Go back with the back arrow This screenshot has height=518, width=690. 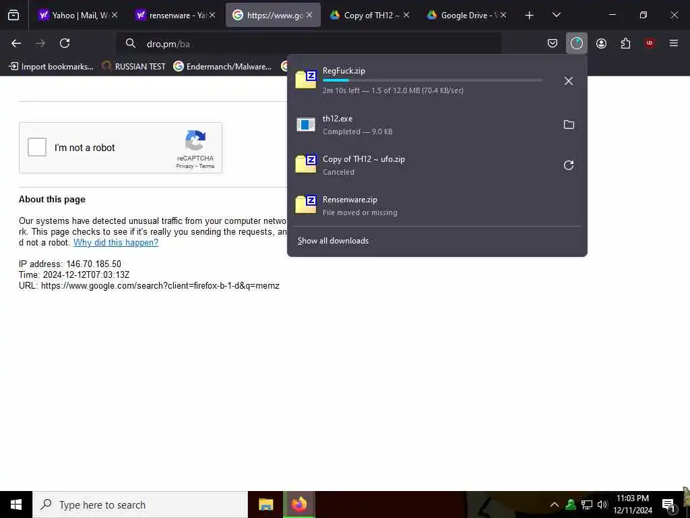point(16,43)
